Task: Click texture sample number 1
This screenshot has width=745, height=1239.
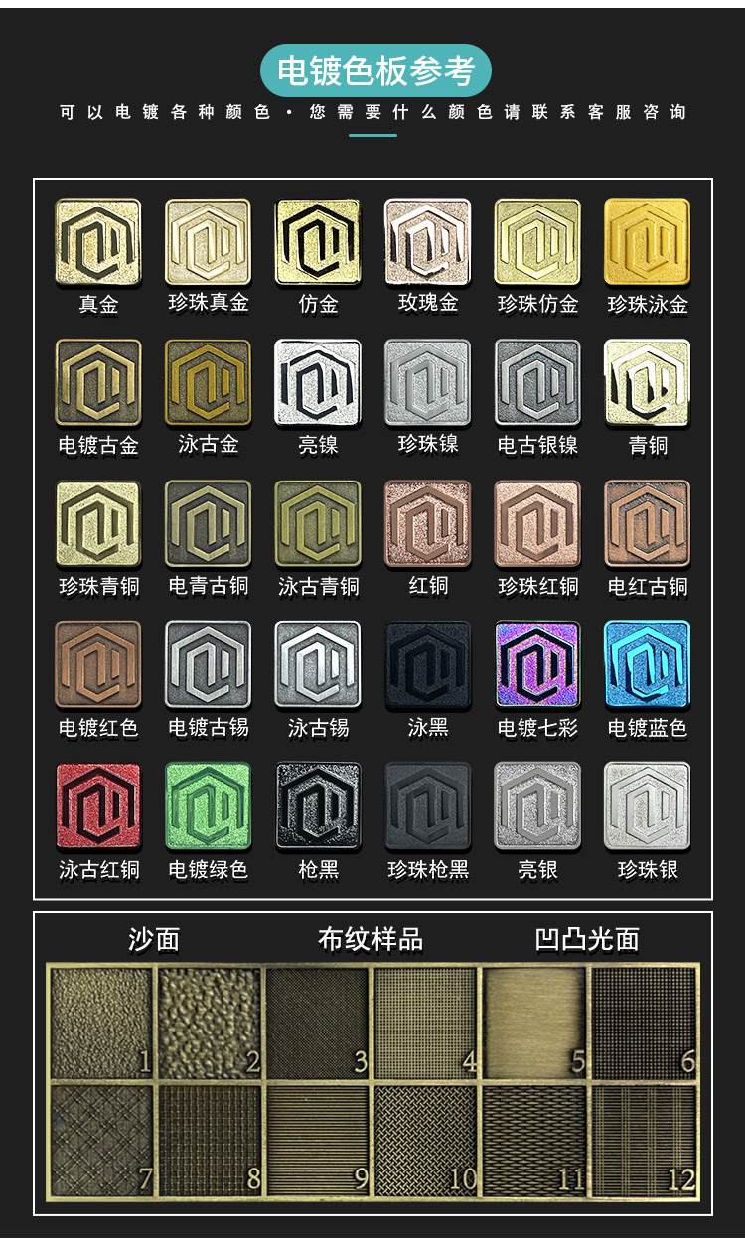Action: pyautogui.click(x=101, y=1023)
